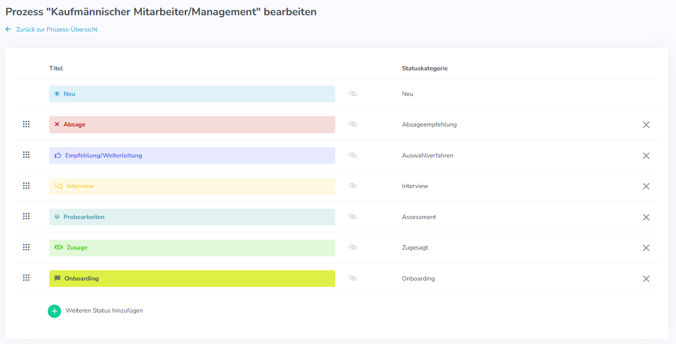Select the yellow-green Onboarding title field
Viewport: 676px width, 344px height.
[192, 279]
